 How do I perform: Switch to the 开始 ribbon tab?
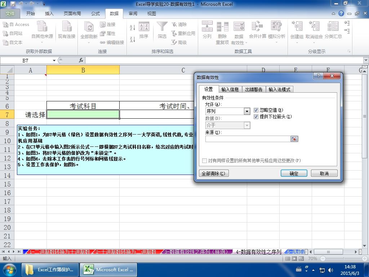[30, 14]
